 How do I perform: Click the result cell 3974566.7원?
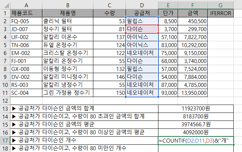(196, 124)
